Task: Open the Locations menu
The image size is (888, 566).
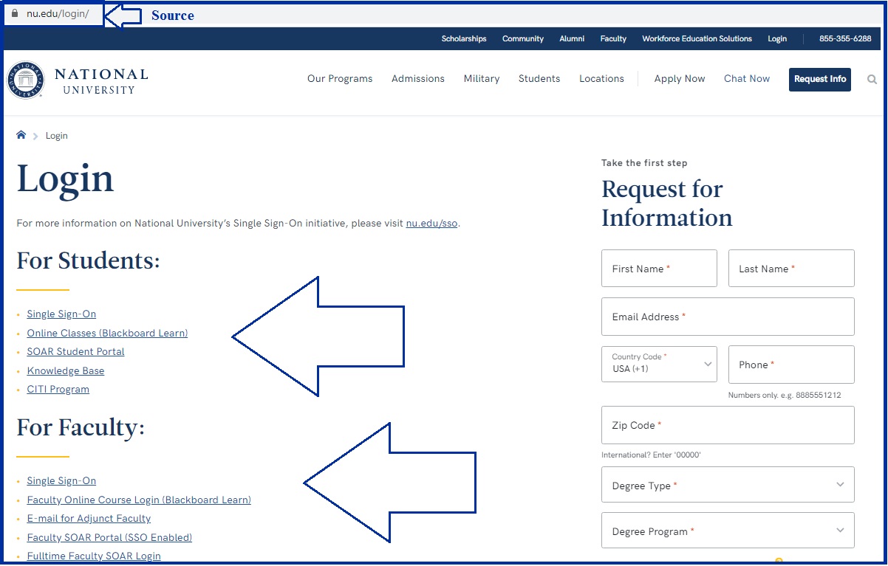Action: click(601, 79)
